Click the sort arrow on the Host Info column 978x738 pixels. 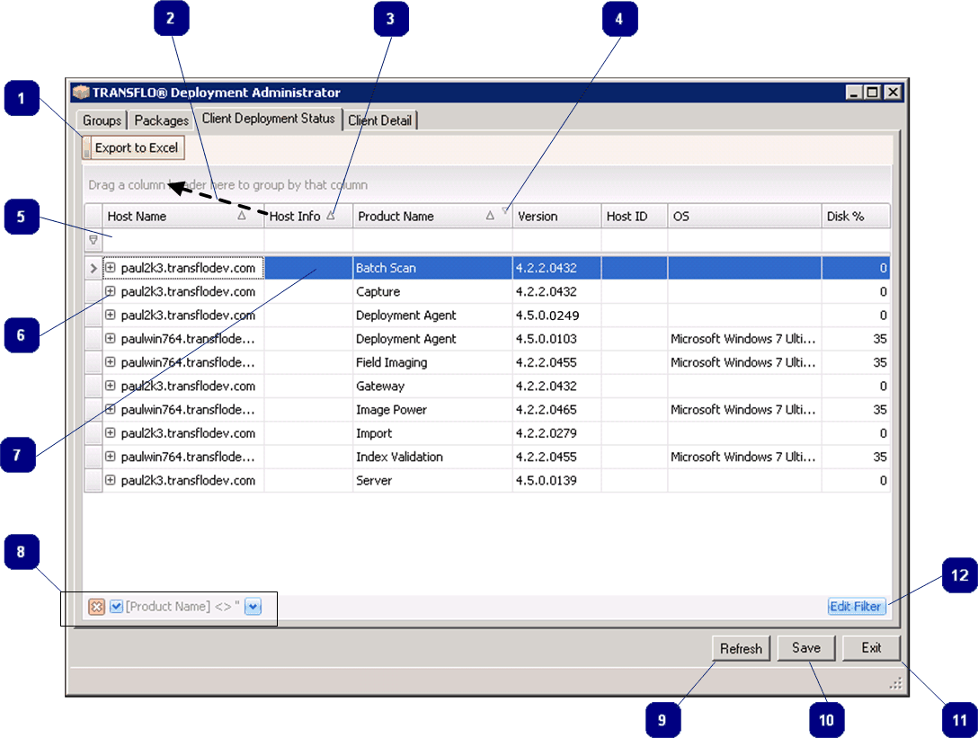pos(332,216)
